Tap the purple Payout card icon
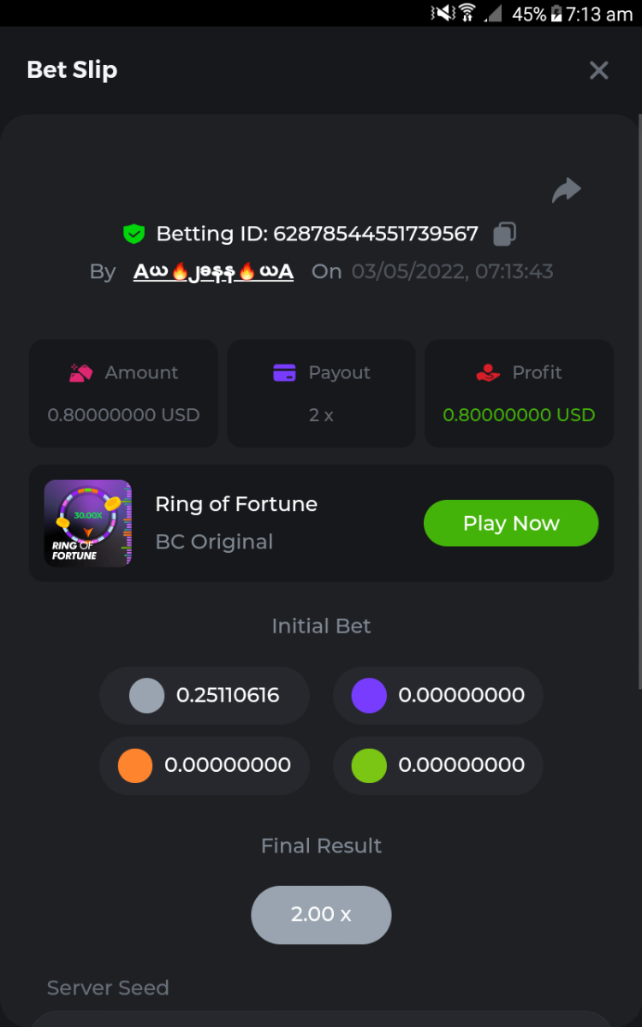Screen dimensions: 642x1027 tap(284, 373)
